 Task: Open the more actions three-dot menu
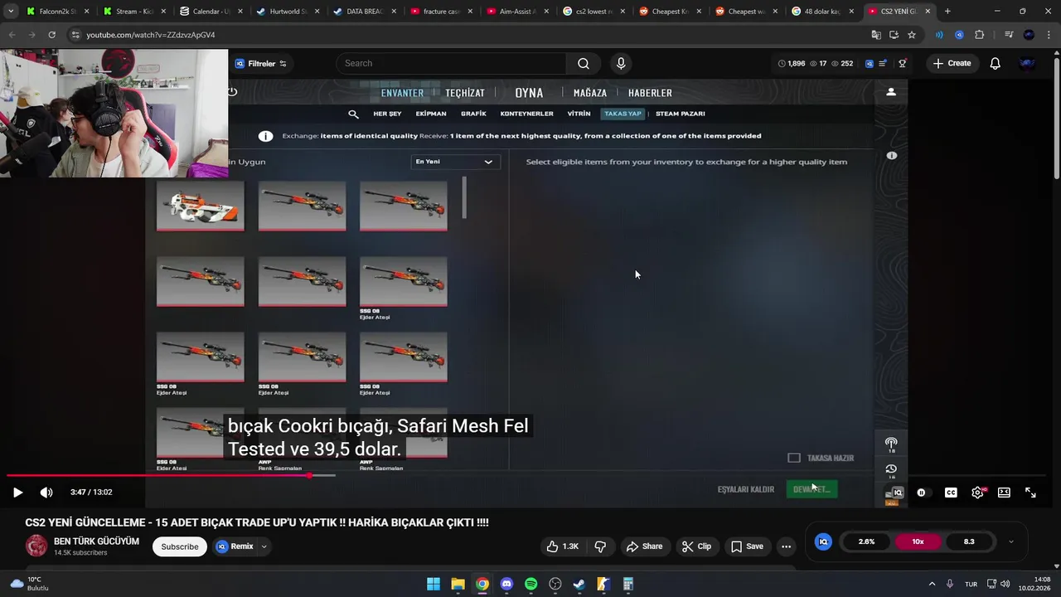pyautogui.click(x=786, y=546)
